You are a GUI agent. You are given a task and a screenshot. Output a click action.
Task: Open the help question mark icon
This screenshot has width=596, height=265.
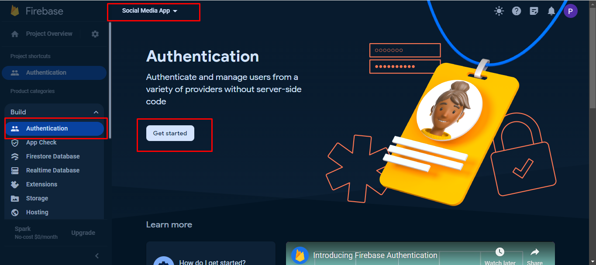click(517, 11)
